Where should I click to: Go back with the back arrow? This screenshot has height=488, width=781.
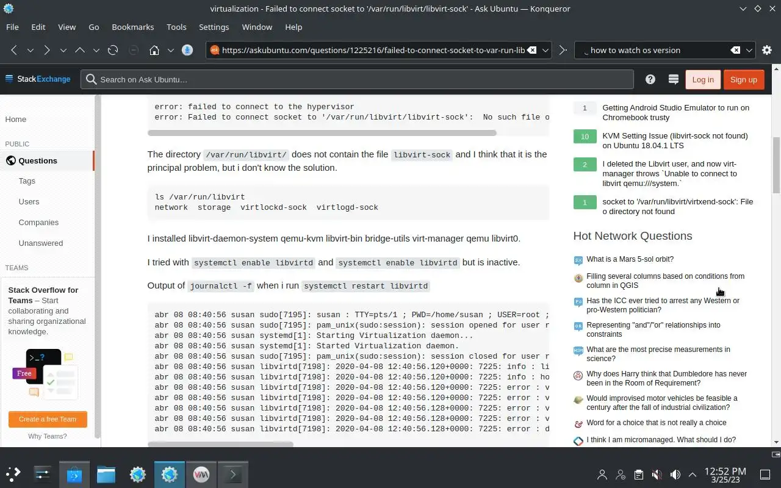pyautogui.click(x=14, y=50)
